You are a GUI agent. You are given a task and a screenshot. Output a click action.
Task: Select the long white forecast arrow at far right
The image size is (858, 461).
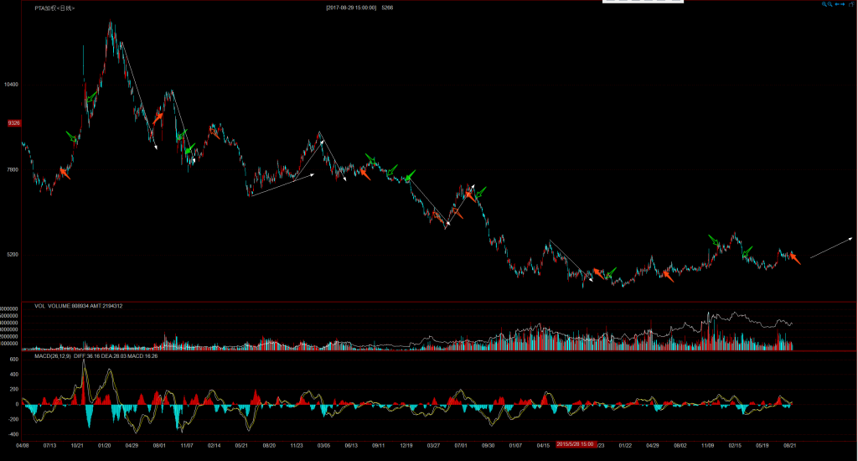click(x=831, y=247)
